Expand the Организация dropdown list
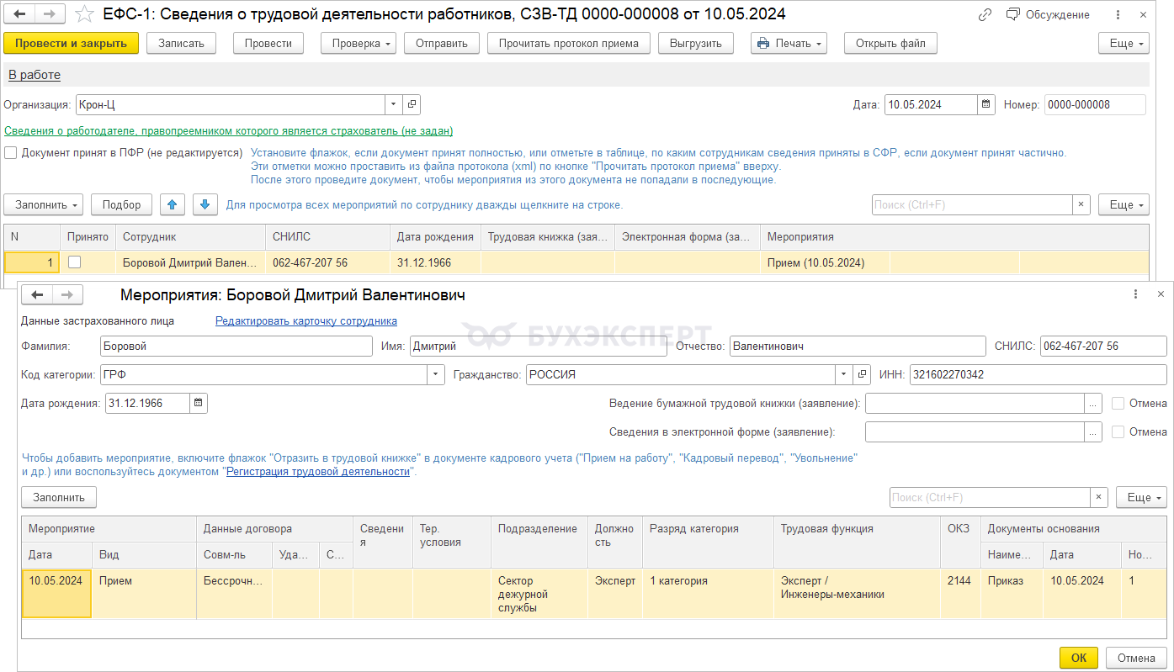The width and height of the screenshot is (1174, 672). (394, 105)
